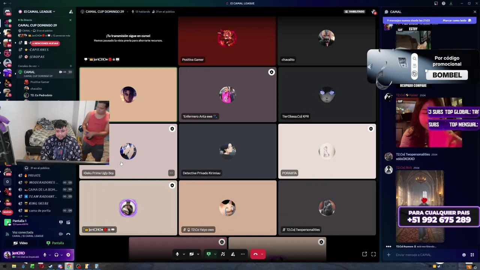Open the JeriCHO user profile panel
Viewport: 480px width, 270px height.
click(x=22, y=255)
